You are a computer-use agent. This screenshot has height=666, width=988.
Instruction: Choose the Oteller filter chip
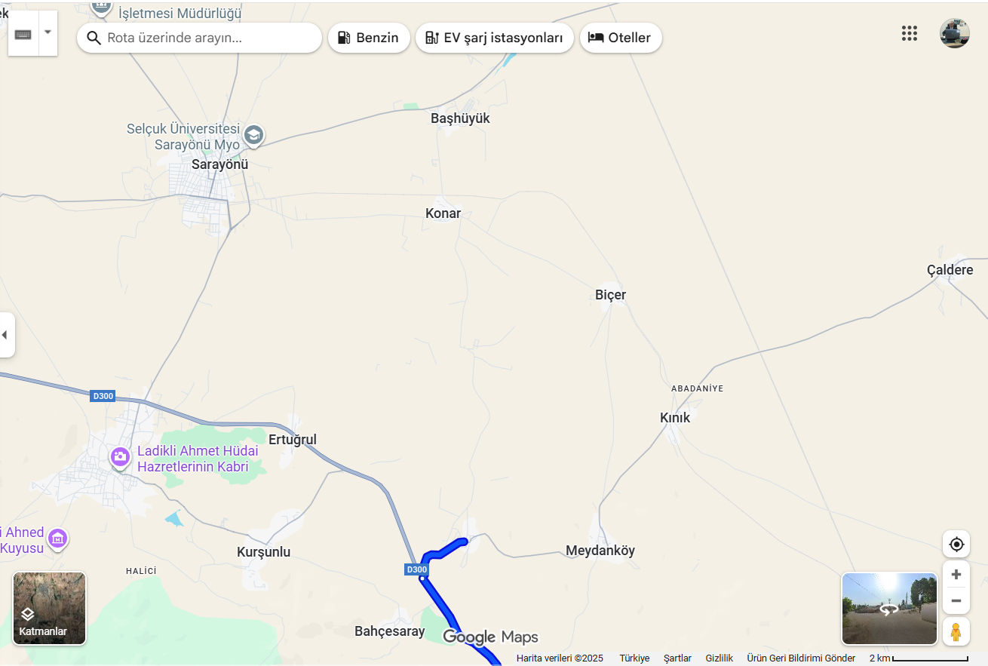[x=621, y=38]
